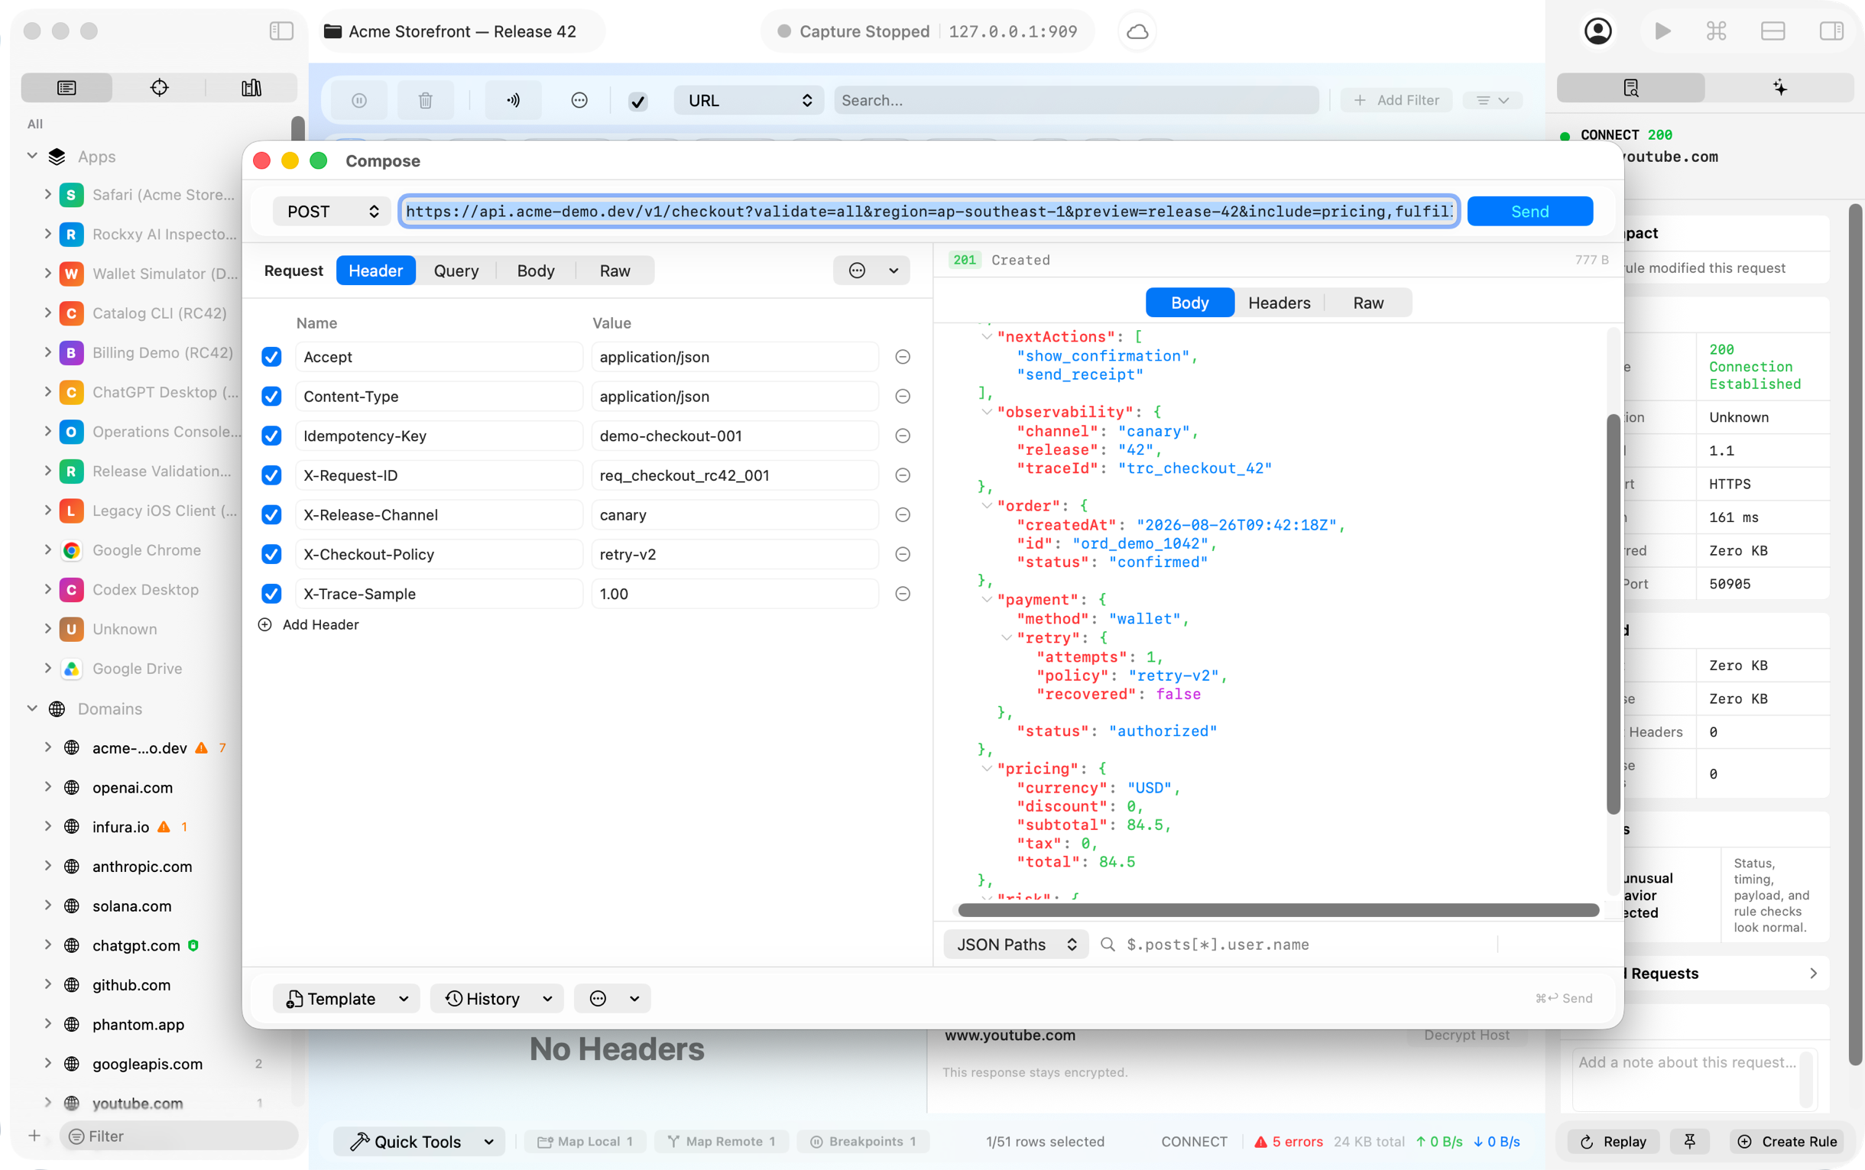The image size is (1865, 1170).
Task: Click the pause capture toolbar icon
Action: (359, 101)
